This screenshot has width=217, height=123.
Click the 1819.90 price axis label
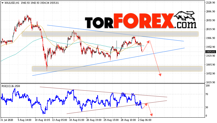(x=211, y=82)
